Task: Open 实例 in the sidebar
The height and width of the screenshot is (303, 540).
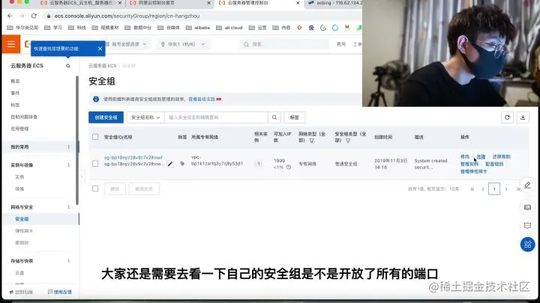Action: (19, 177)
